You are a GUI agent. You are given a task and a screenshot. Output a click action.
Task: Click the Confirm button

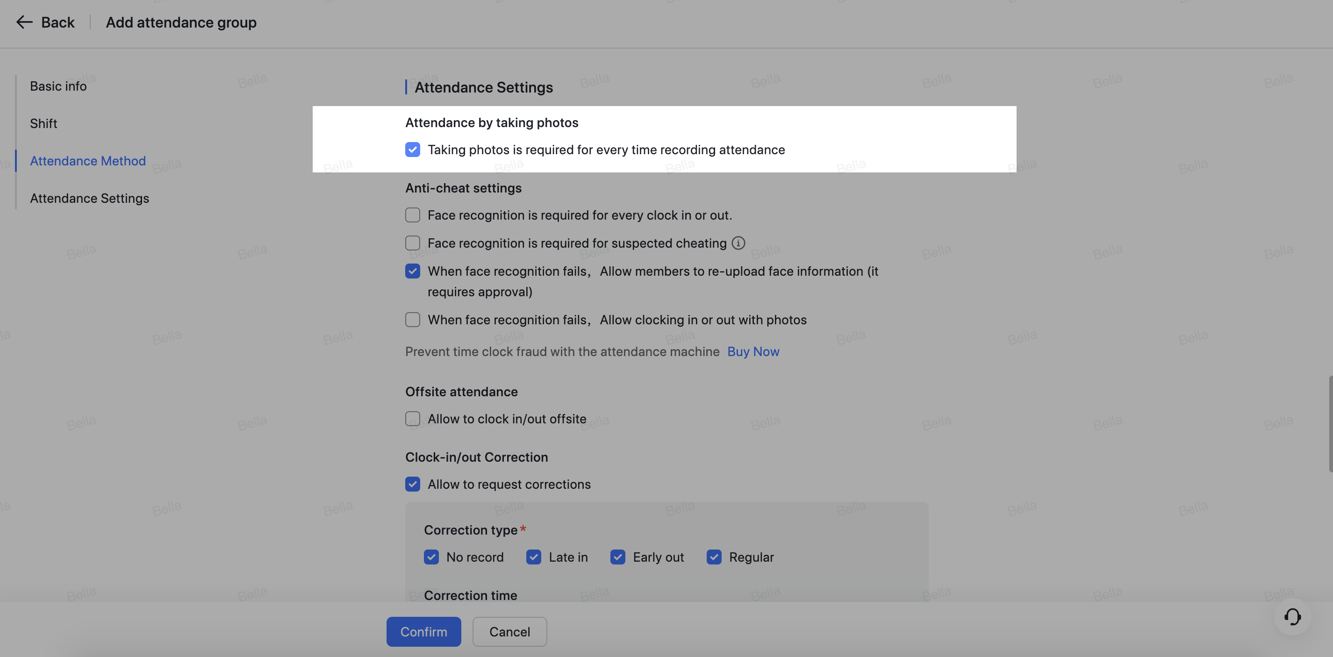[x=423, y=631]
